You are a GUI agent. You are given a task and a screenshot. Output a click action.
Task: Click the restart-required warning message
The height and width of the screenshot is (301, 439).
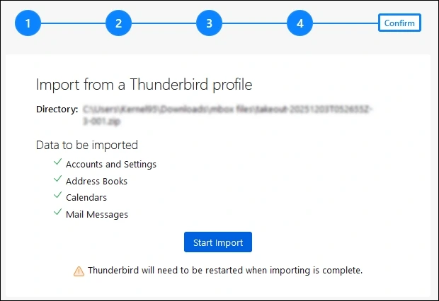pos(225,270)
